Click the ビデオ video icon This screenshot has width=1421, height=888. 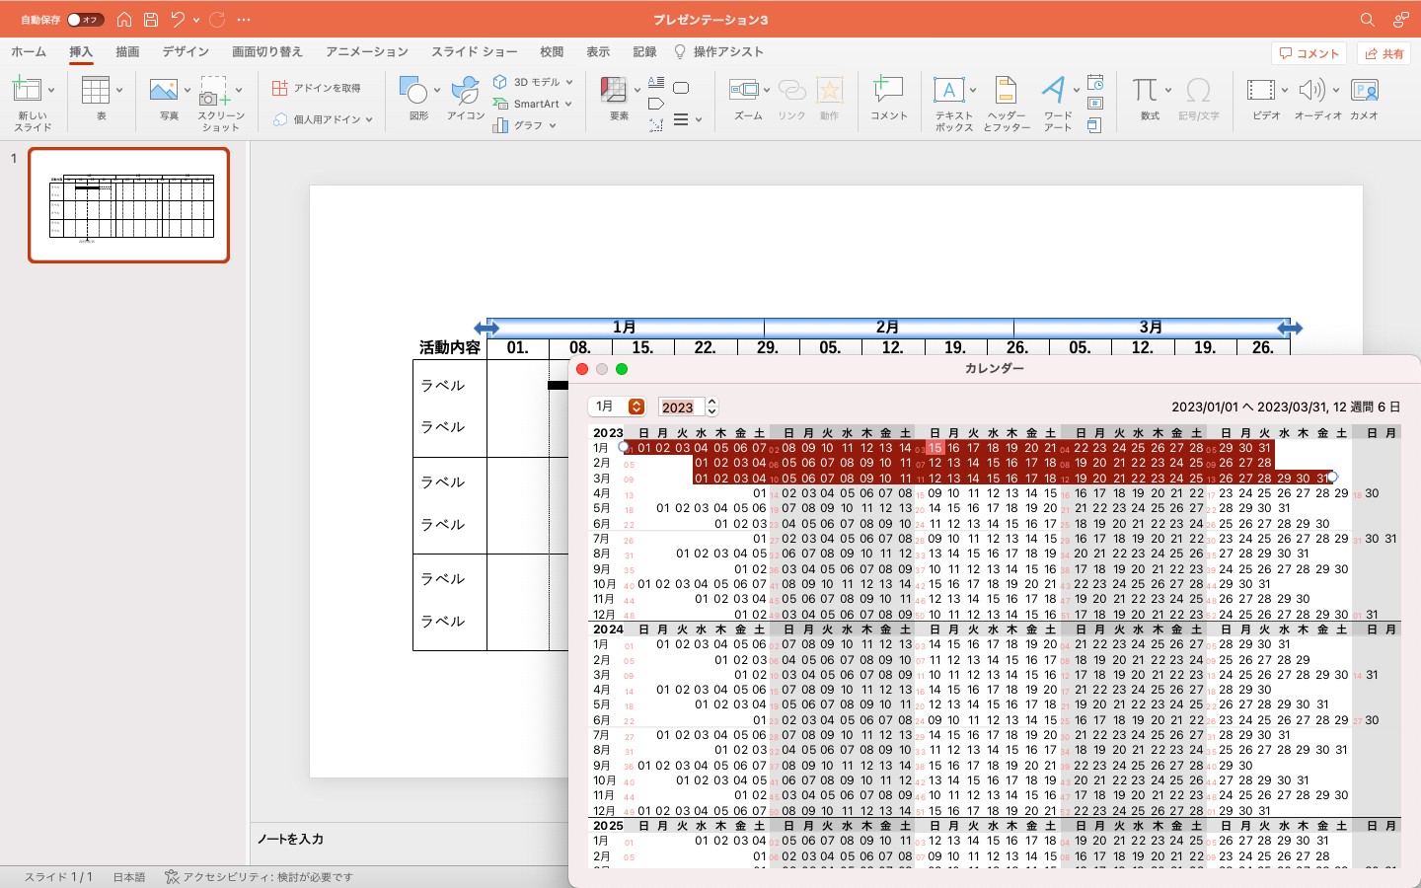[1260, 90]
